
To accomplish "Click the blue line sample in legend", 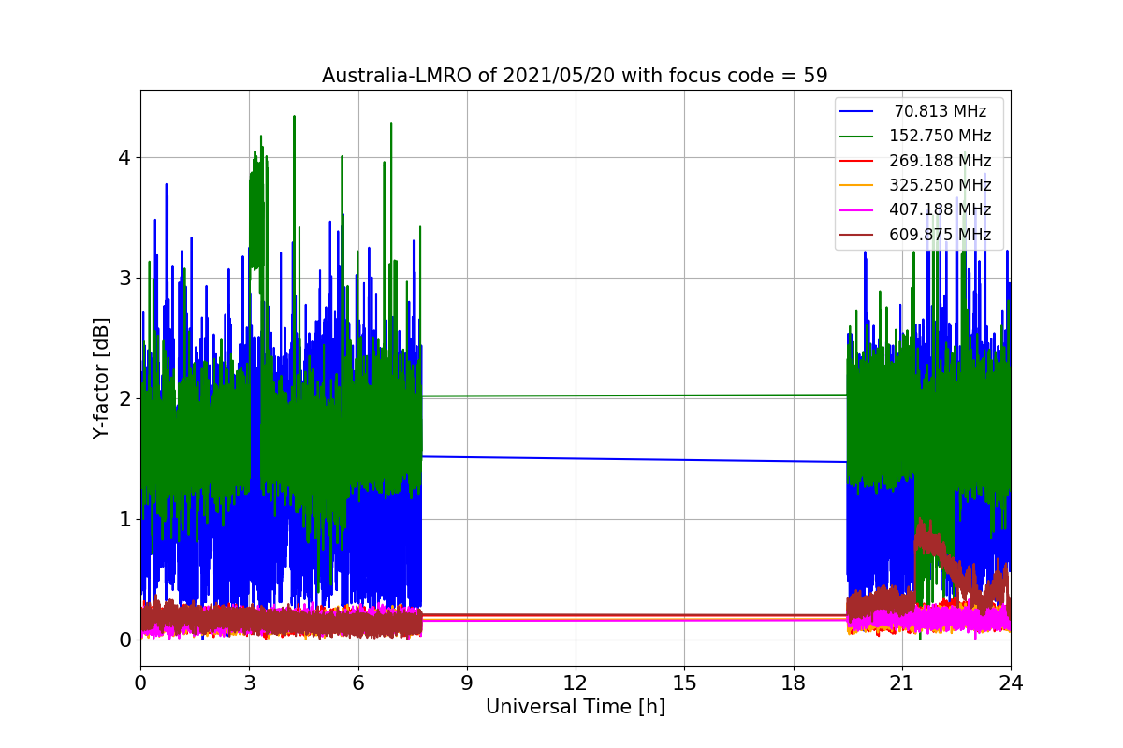I will pyautogui.click(x=856, y=111).
